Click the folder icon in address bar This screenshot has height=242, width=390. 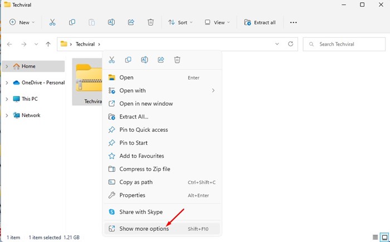[x=64, y=44]
